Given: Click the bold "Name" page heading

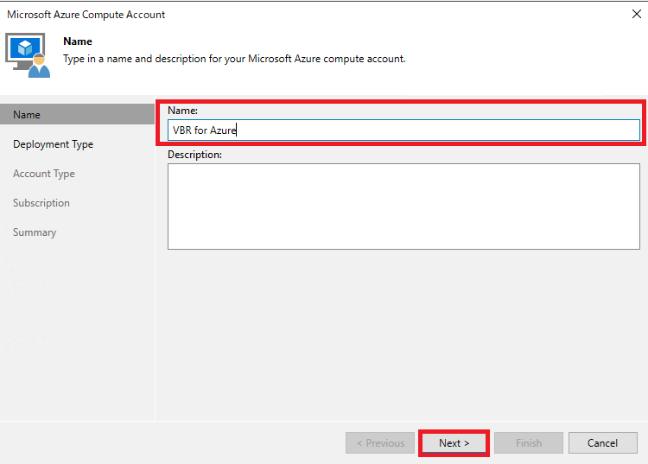Looking at the screenshot, I should 78,41.
